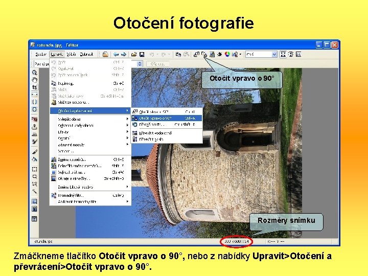Click Rotate left 90° toolbar icon
The height and width of the screenshot is (276, 368).
(197, 55)
